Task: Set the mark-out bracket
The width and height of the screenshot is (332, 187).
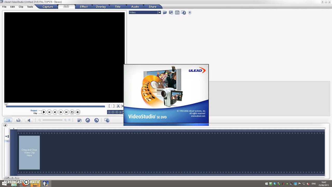Action: [114, 106]
